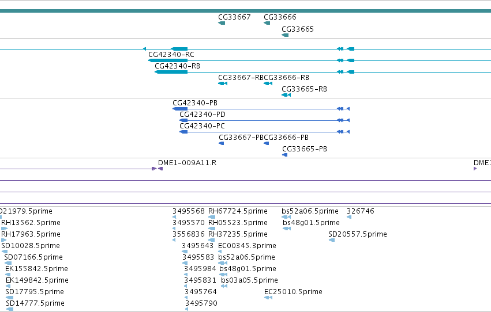Open the 3495831 feature label
Viewport: 491px width, 312px height.
200,281
